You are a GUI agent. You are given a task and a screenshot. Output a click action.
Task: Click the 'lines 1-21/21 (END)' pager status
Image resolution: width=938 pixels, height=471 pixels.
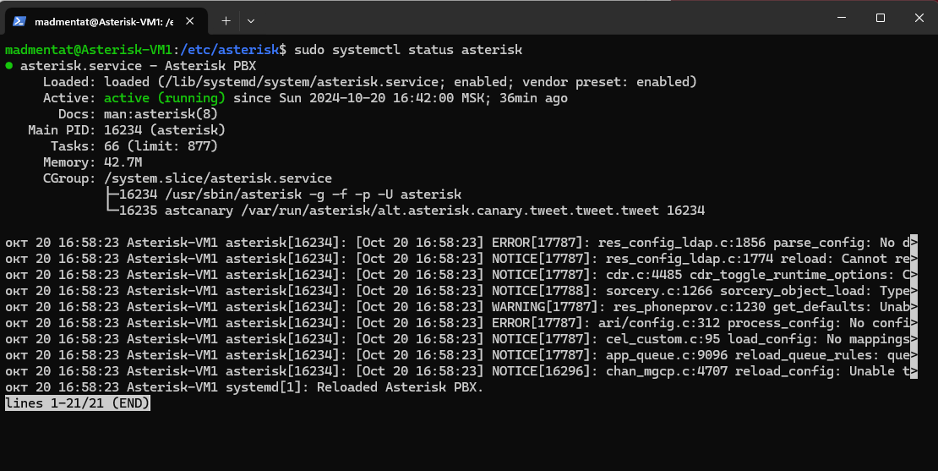click(77, 404)
